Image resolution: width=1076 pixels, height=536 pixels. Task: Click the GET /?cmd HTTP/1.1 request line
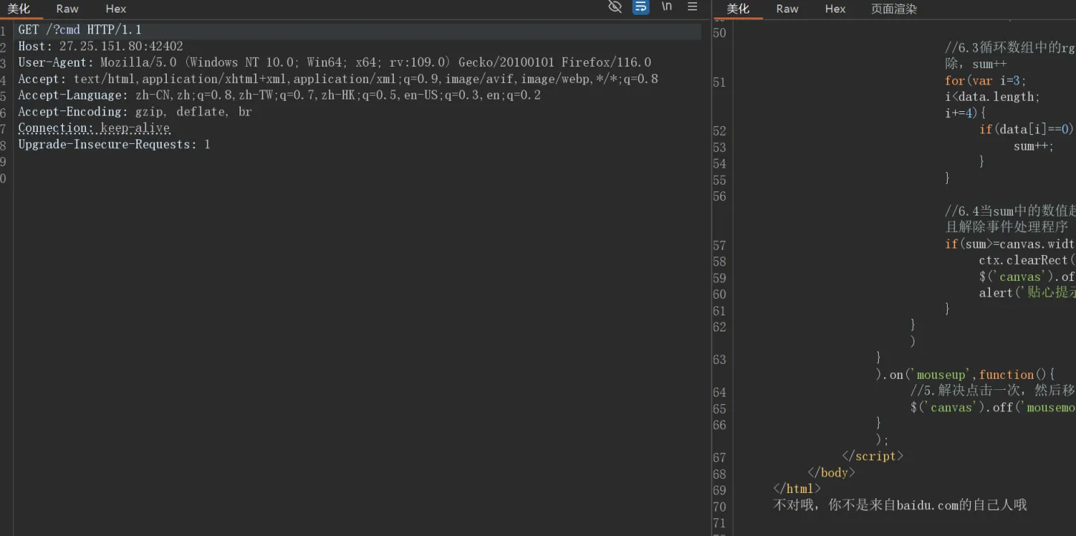80,30
